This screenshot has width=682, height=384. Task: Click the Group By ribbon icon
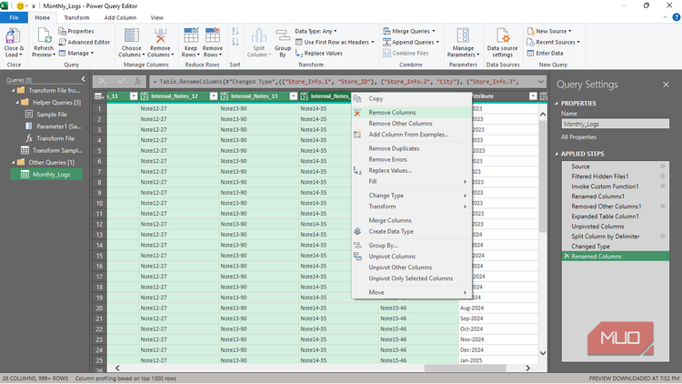click(282, 35)
